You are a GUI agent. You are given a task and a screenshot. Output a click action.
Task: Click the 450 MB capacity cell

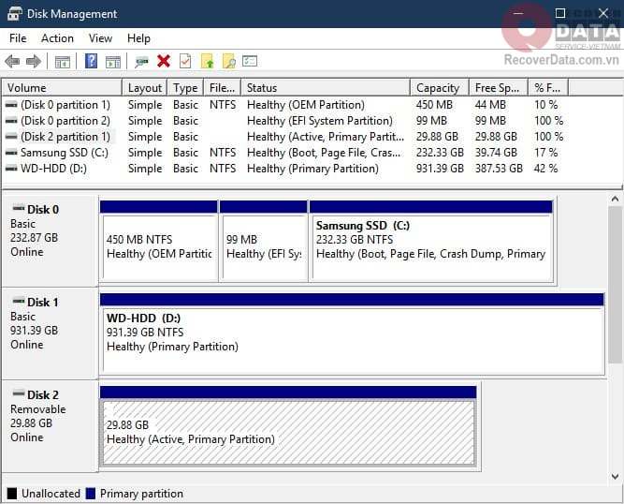(434, 105)
